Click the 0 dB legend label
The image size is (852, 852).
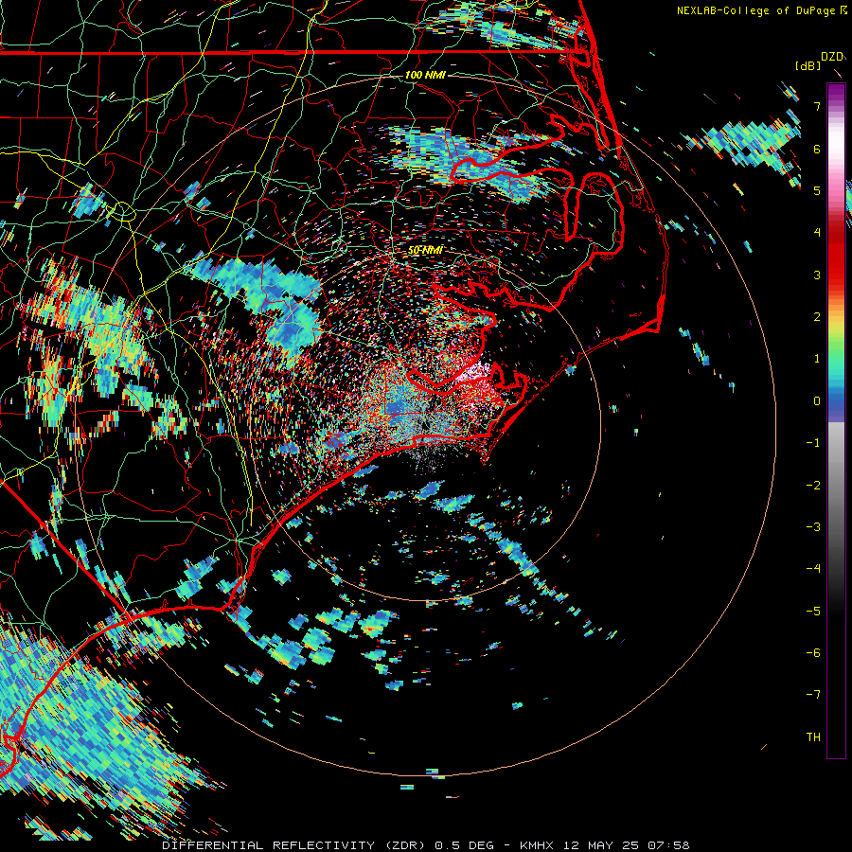point(817,401)
